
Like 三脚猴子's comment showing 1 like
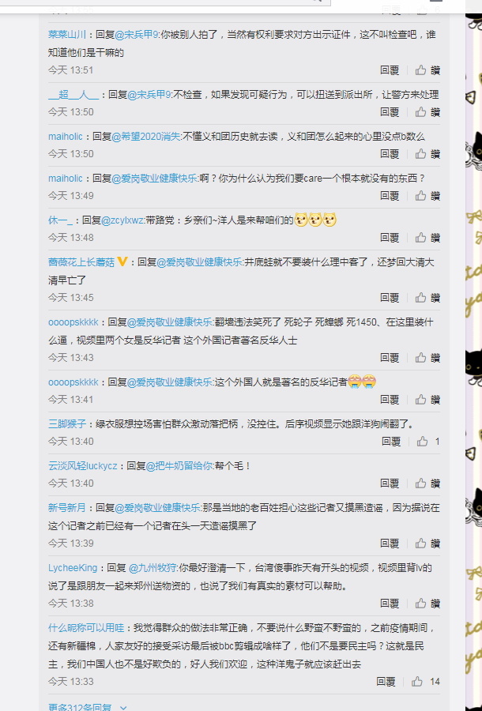tap(428, 442)
